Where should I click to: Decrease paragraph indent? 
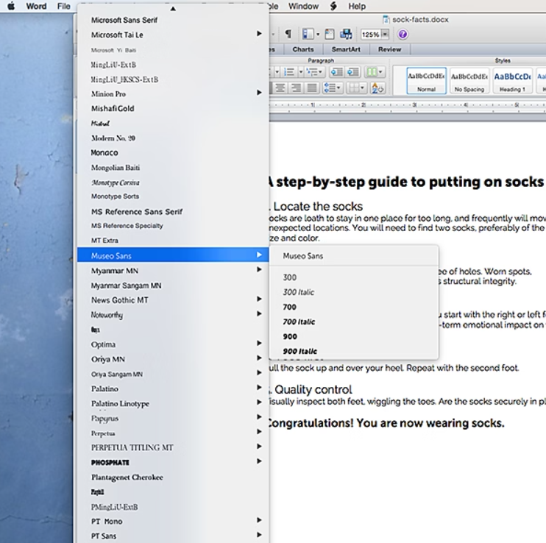coord(336,72)
